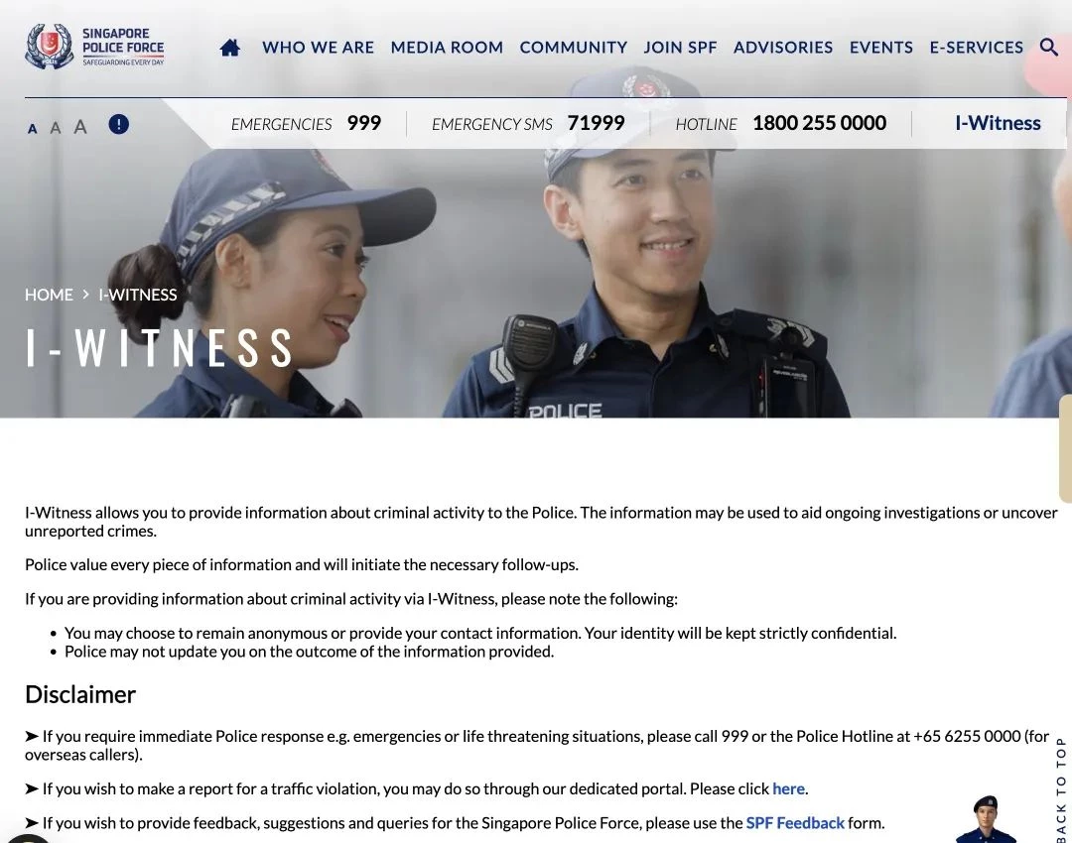Open the WHO WE ARE menu

point(318,48)
